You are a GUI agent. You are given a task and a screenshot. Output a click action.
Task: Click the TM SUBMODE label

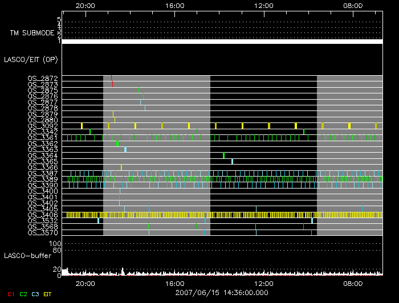(x=30, y=32)
